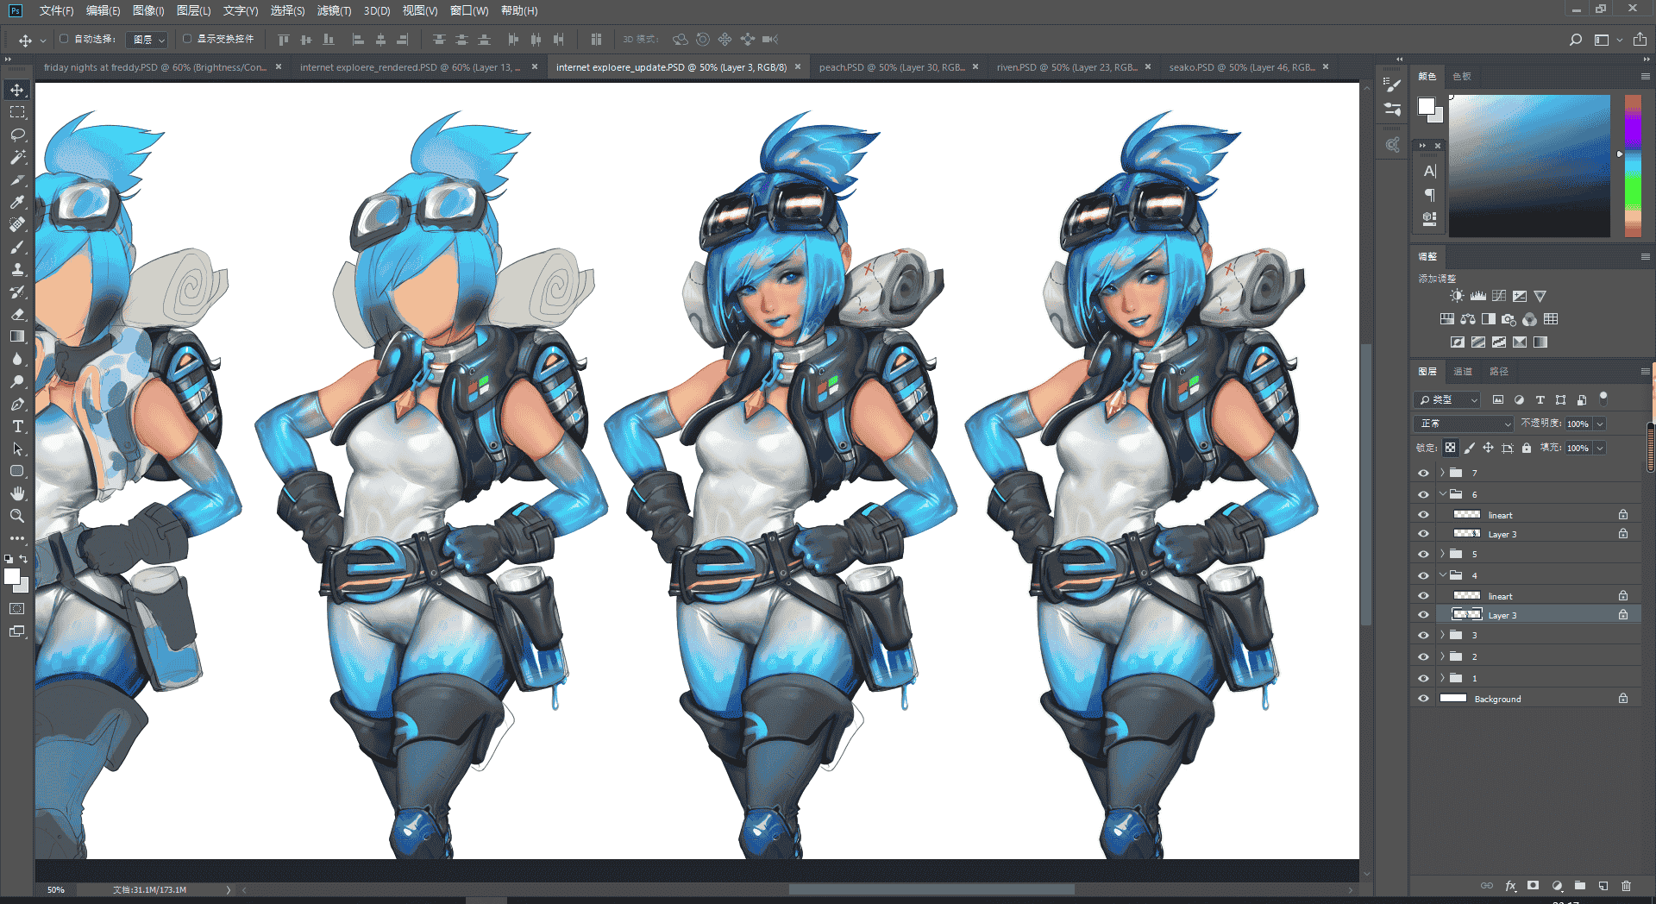Select the Zoom tool

(17, 516)
